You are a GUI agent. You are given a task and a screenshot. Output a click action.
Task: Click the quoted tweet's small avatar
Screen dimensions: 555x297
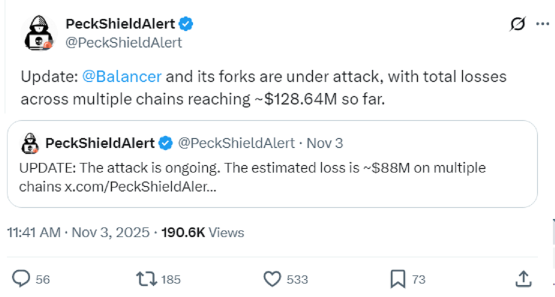point(30,144)
